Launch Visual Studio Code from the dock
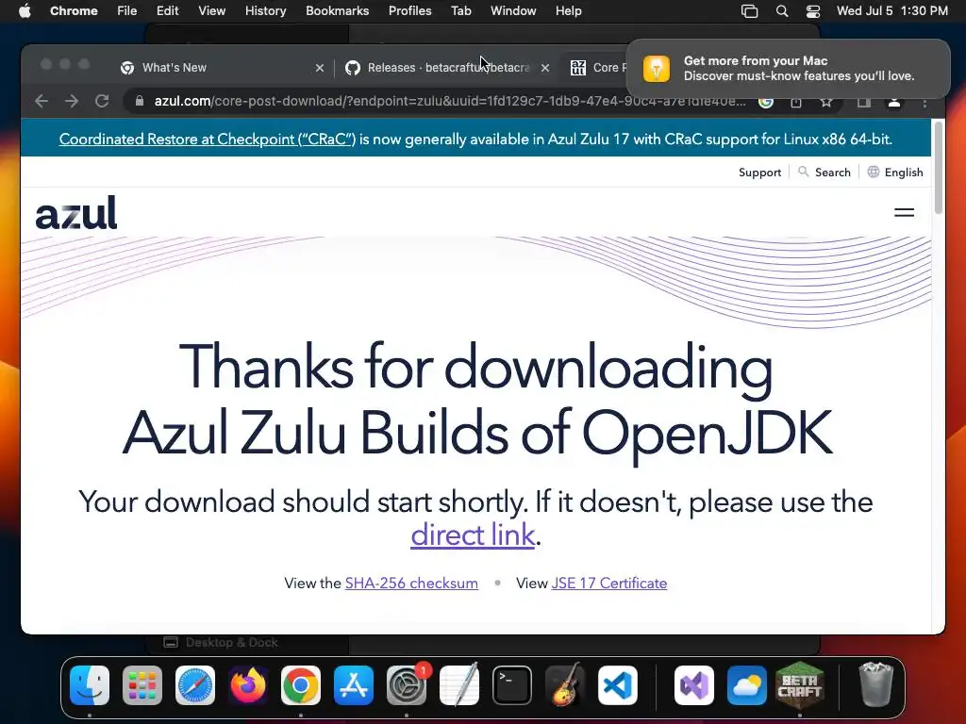The width and height of the screenshot is (966, 724). click(x=617, y=685)
